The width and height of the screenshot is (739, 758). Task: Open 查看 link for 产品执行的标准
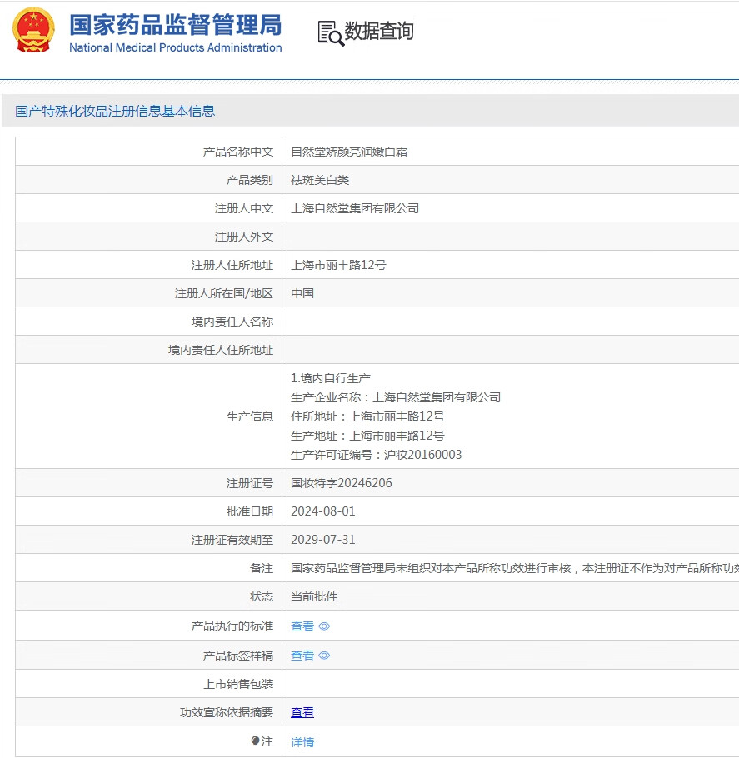coord(302,626)
